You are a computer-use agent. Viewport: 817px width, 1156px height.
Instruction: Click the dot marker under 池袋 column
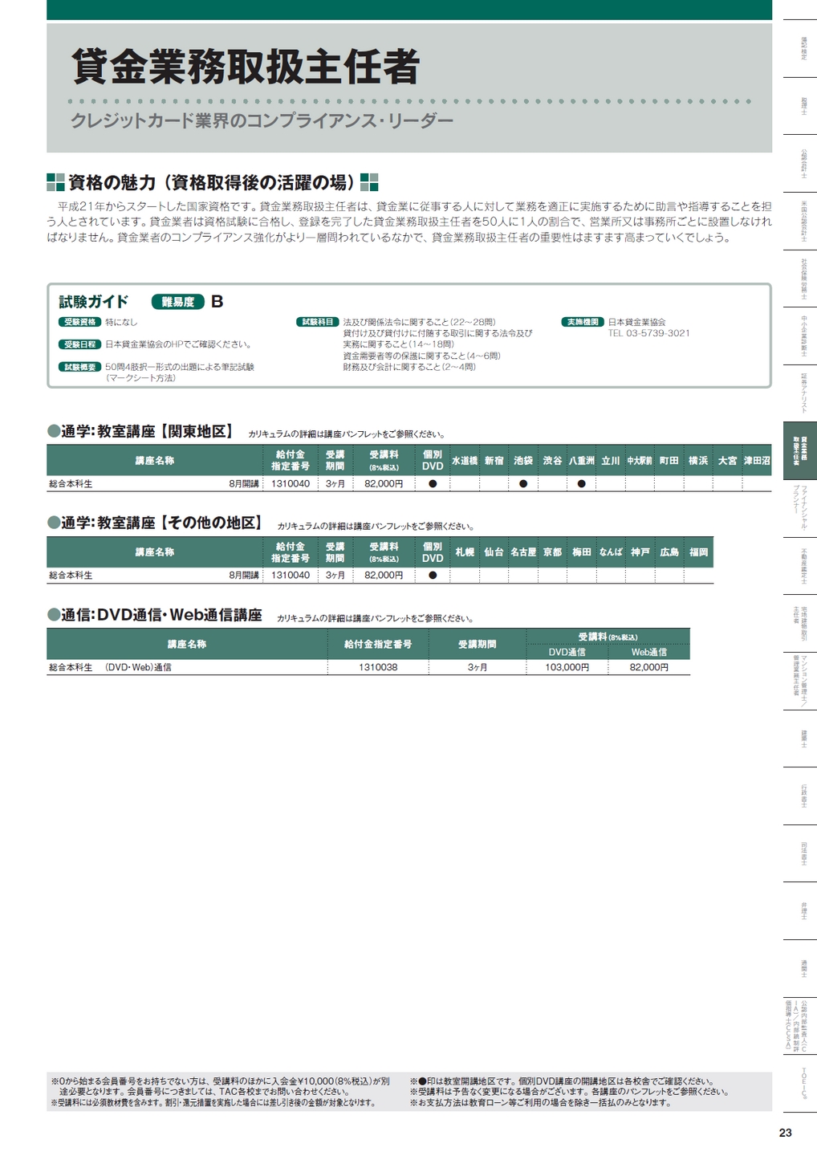[523, 484]
